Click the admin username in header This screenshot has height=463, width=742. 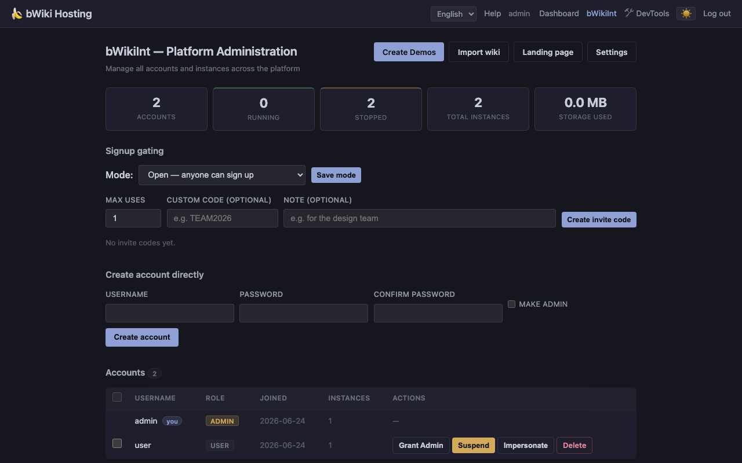(x=519, y=13)
